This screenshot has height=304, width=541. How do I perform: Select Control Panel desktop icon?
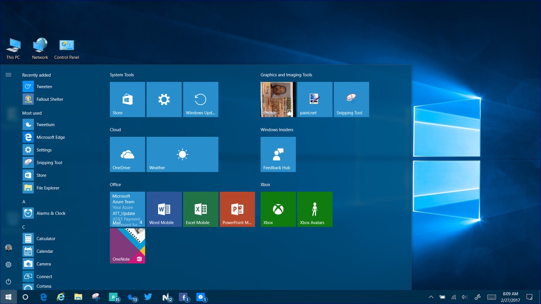point(67,49)
